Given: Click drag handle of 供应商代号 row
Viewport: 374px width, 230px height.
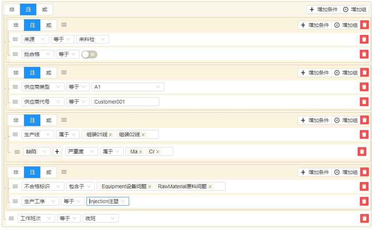Looking at the screenshot, I should click(15, 102).
